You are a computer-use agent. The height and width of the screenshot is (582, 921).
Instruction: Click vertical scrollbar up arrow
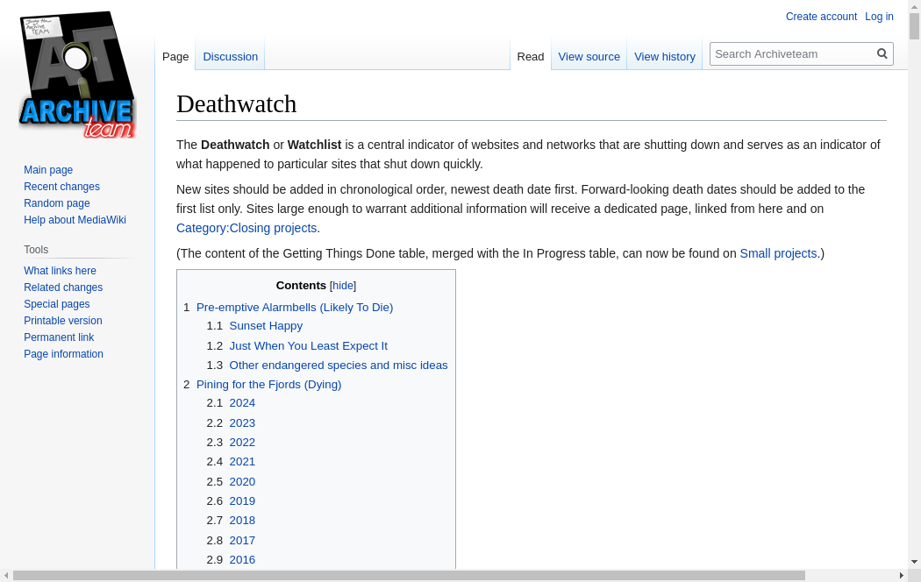pos(914,7)
